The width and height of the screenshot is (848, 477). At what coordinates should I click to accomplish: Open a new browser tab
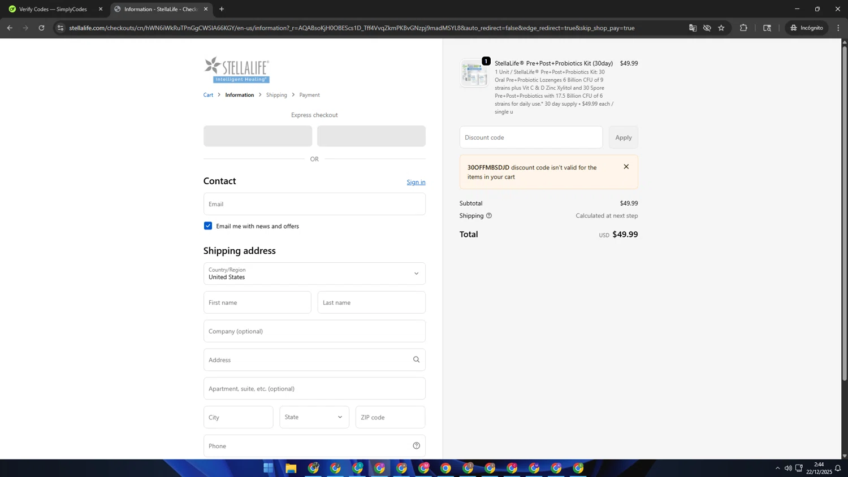pyautogui.click(x=222, y=9)
